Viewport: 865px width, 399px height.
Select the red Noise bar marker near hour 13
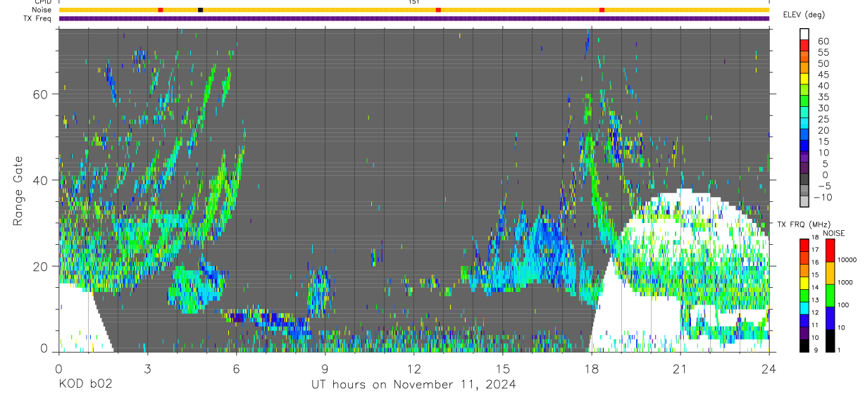[x=438, y=10]
